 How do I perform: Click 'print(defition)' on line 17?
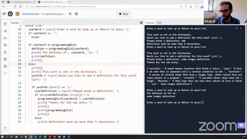click(x=43, y=56)
